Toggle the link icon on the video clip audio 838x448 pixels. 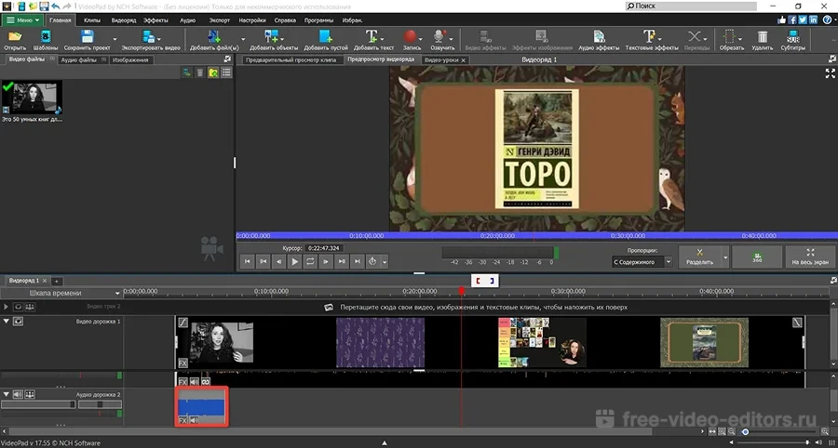(x=205, y=382)
